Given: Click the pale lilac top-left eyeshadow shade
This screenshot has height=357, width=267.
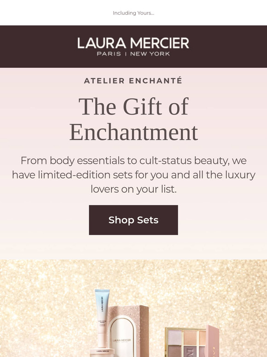Looking at the screenshot, I should pos(174,337).
